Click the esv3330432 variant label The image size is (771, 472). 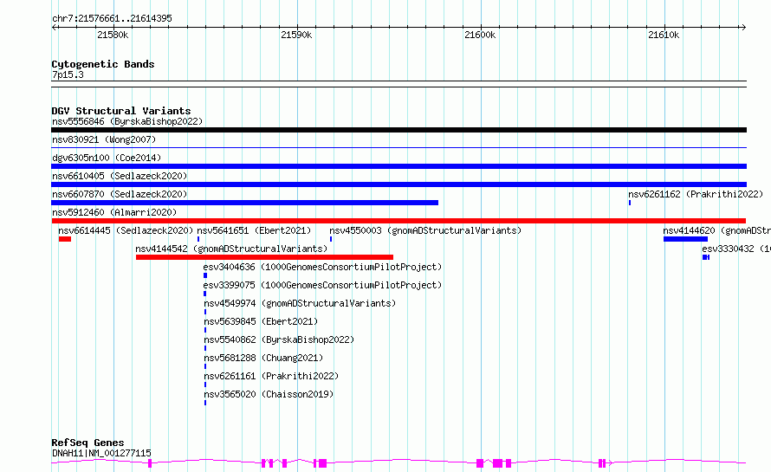pos(736,249)
